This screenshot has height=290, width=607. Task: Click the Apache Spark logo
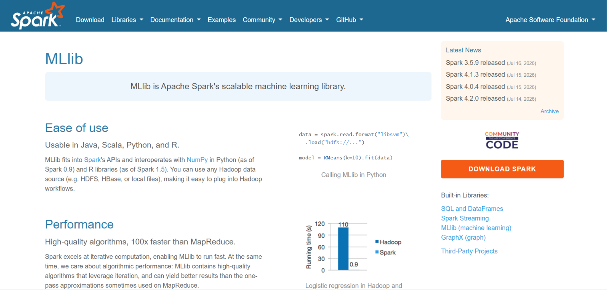(38, 16)
